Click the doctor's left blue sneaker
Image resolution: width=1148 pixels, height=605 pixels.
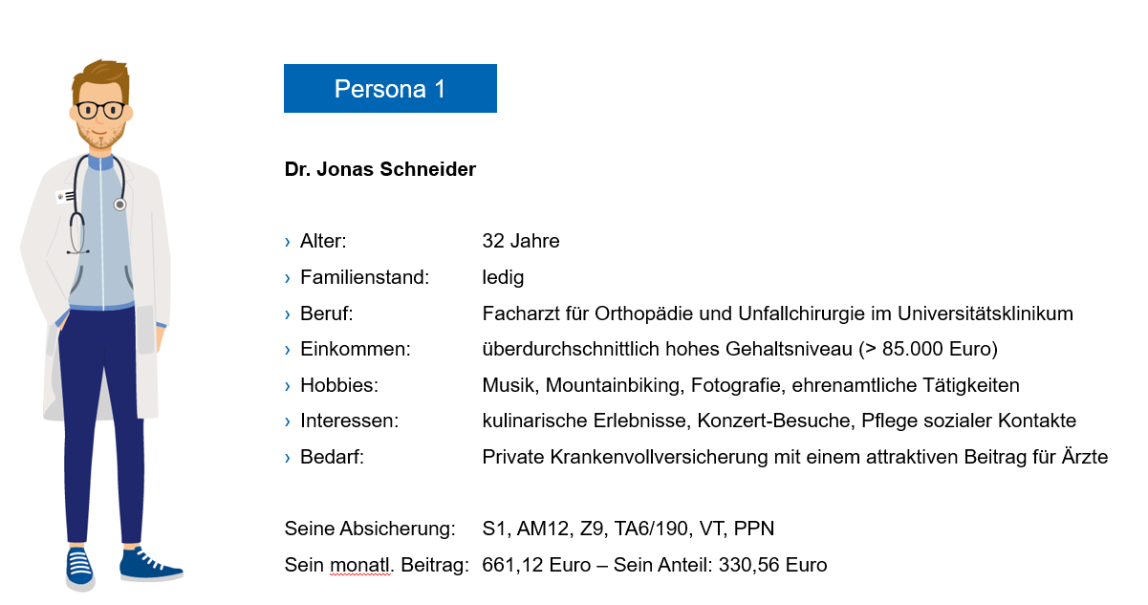[x=80, y=570]
